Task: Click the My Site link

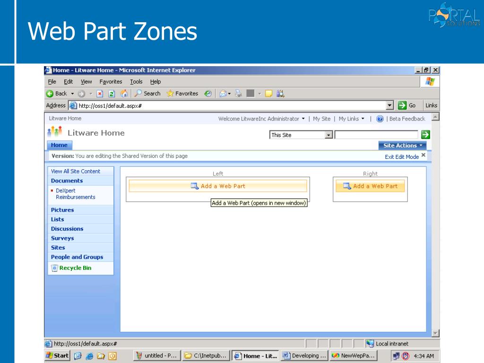Action: [321, 119]
